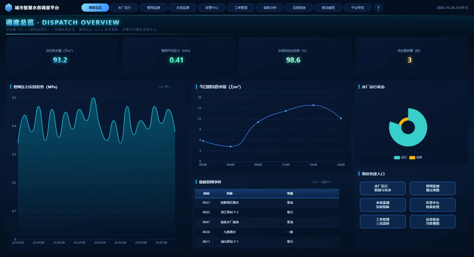Select the 平台导览 nav tab
474x257 pixels.
357,8
